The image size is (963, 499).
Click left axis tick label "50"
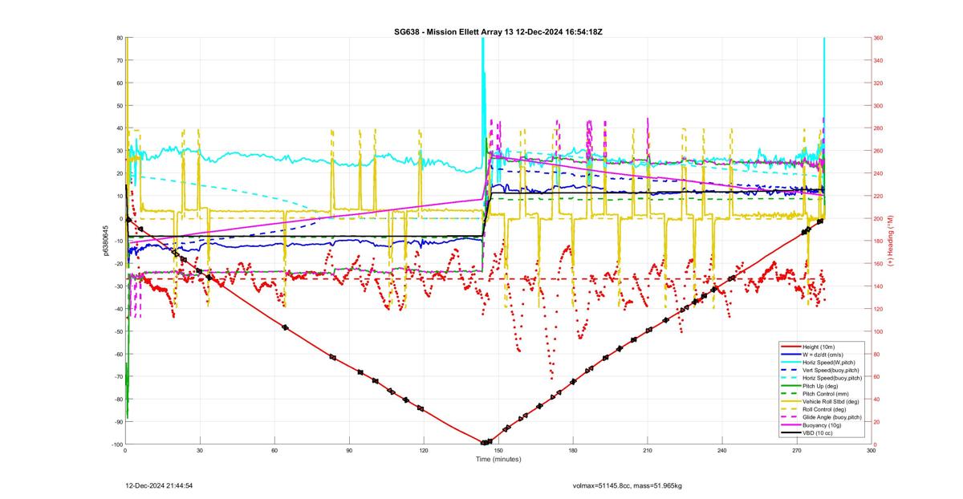point(120,106)
